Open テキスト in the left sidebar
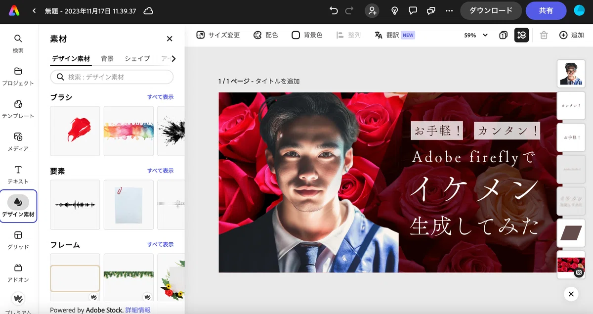The width and height of the screenshot is (593, 314). coord(18,175)
